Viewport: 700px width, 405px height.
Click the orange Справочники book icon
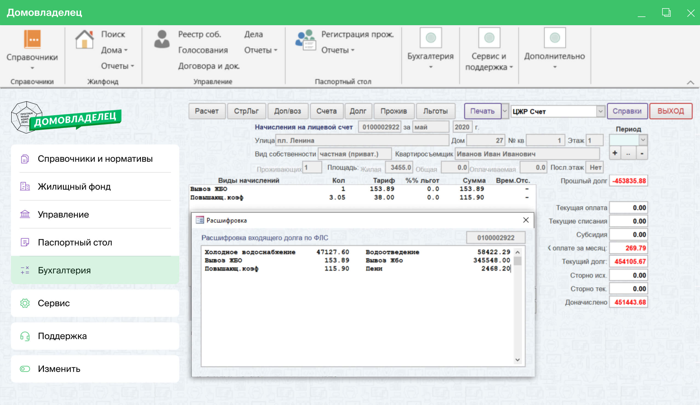pos(32,39)
